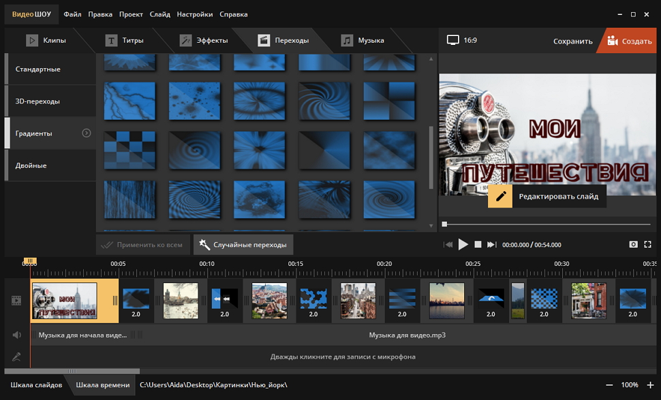Click the Создать button

(629, 41)
